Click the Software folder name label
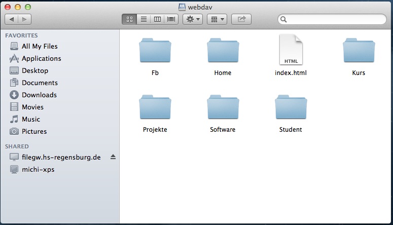The image size is (393, 225). tap(223, 130)
